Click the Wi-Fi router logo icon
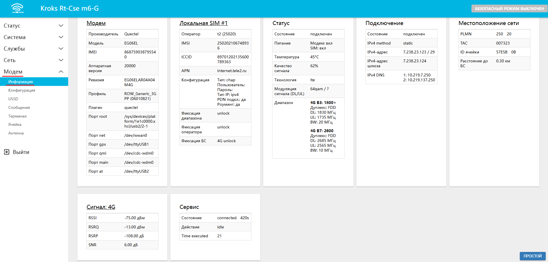 [18, 8]
